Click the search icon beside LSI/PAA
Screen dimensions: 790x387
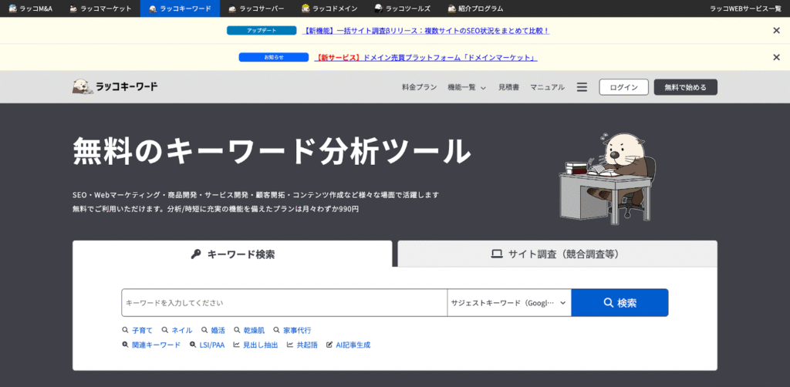tap(193, 345)
